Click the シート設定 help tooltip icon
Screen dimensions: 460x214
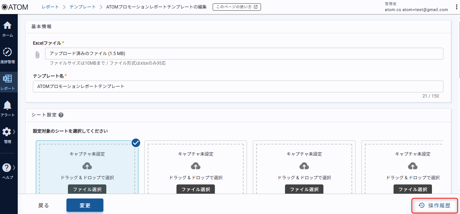coord(61,115)
